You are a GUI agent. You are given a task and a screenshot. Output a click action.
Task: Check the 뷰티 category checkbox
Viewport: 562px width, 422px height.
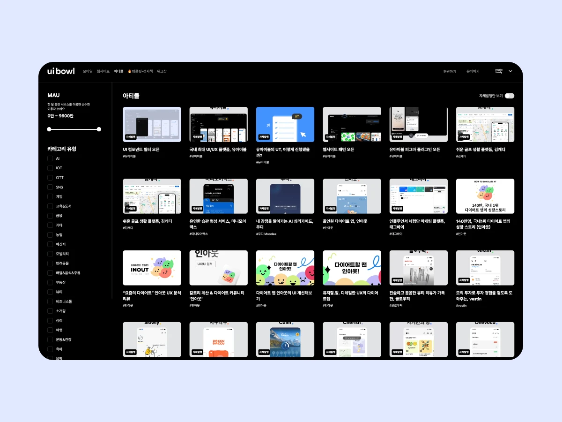[50, 292]
